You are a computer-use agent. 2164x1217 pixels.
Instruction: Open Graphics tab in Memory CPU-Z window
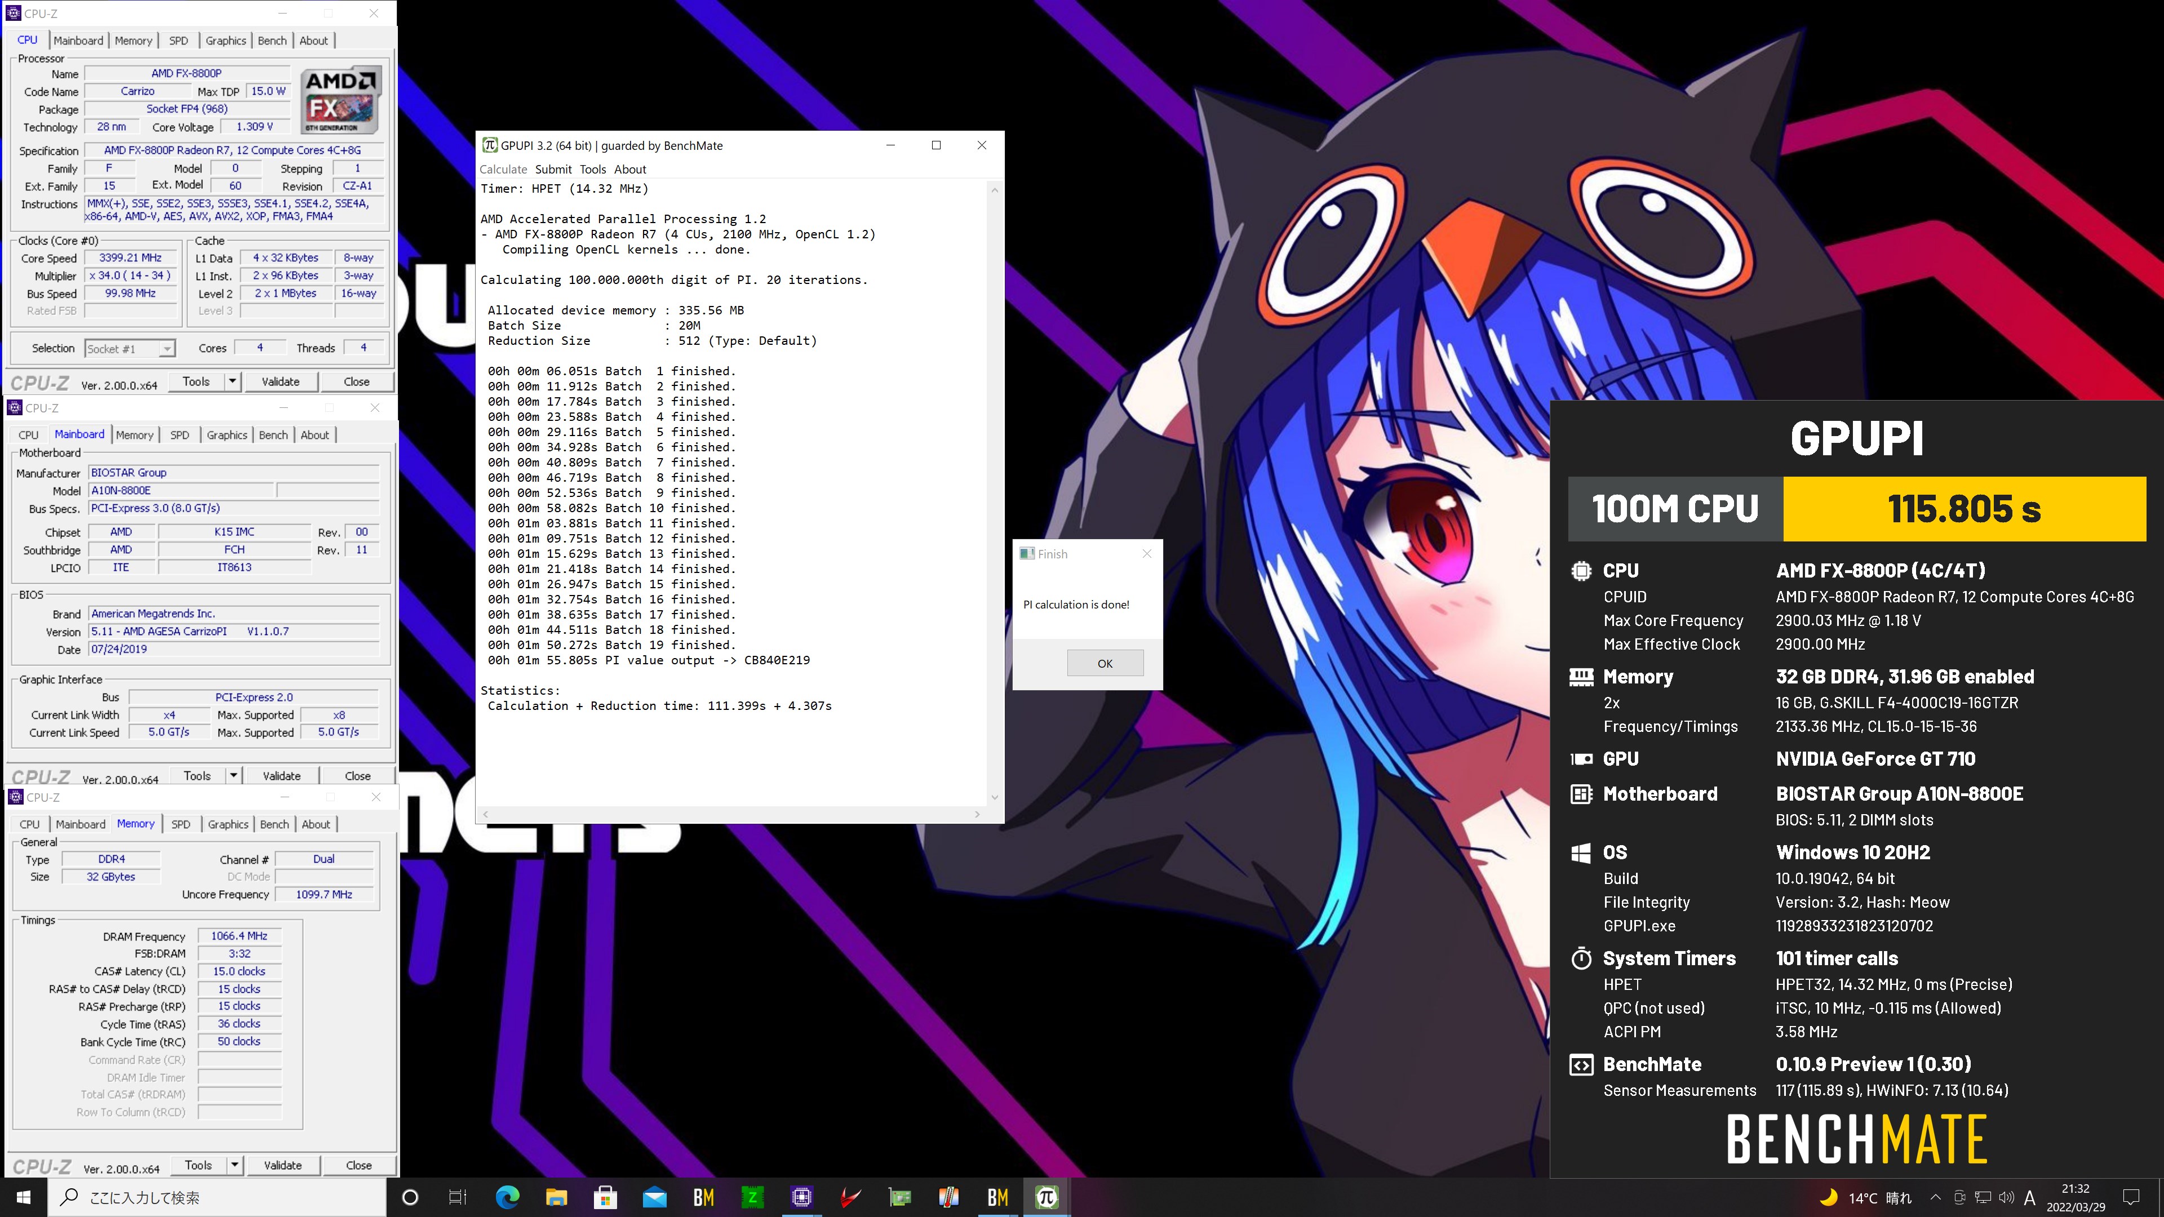(x=228, y=825)
